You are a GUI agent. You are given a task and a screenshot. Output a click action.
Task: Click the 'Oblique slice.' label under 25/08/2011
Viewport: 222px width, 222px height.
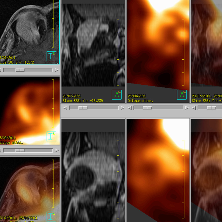click(x=140, y=101)
